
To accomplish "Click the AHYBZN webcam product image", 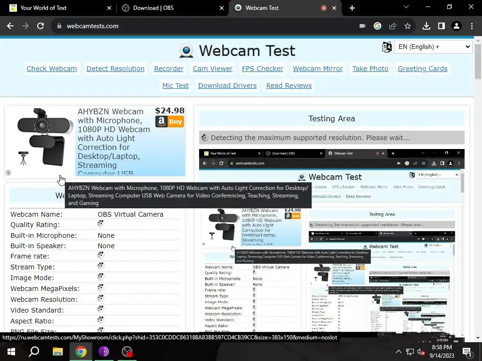I will point(44,137).
